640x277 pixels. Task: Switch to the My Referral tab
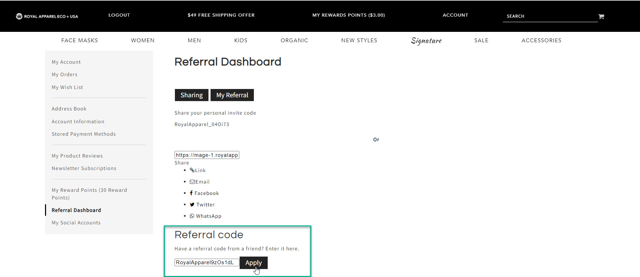(232, 95)
